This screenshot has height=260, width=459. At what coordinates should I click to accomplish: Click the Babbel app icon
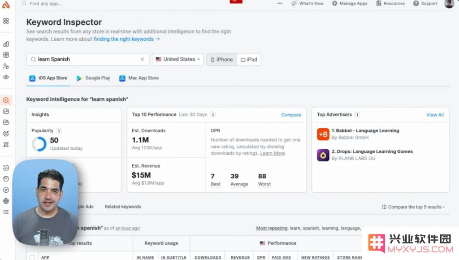click(x=323, y=134)
